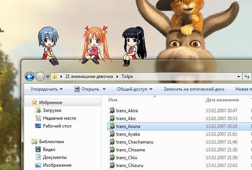Open Недавние места in sidebar

pos(59,118)
